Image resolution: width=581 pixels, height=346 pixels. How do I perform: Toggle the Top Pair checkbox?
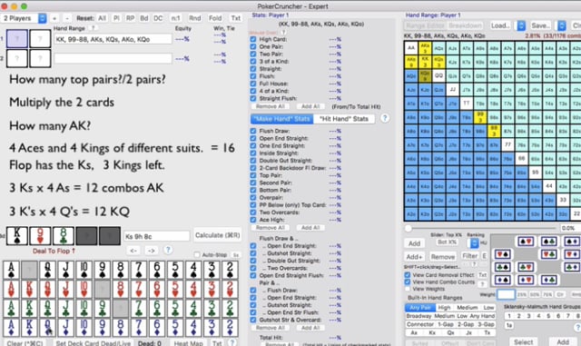253,175
